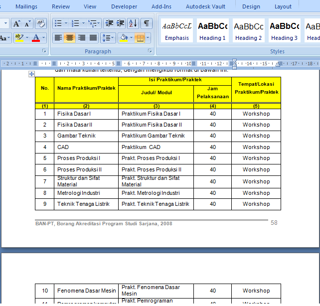Click the Bullets list icon
Image resolution: width=320 pixels, height=306 pixels.
(58, 23)
